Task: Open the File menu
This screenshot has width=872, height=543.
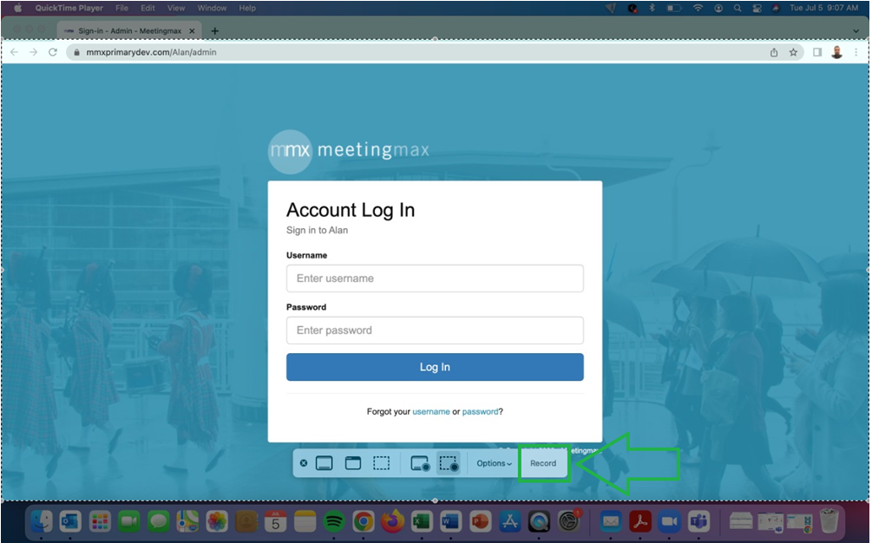Action: point(121,8)
